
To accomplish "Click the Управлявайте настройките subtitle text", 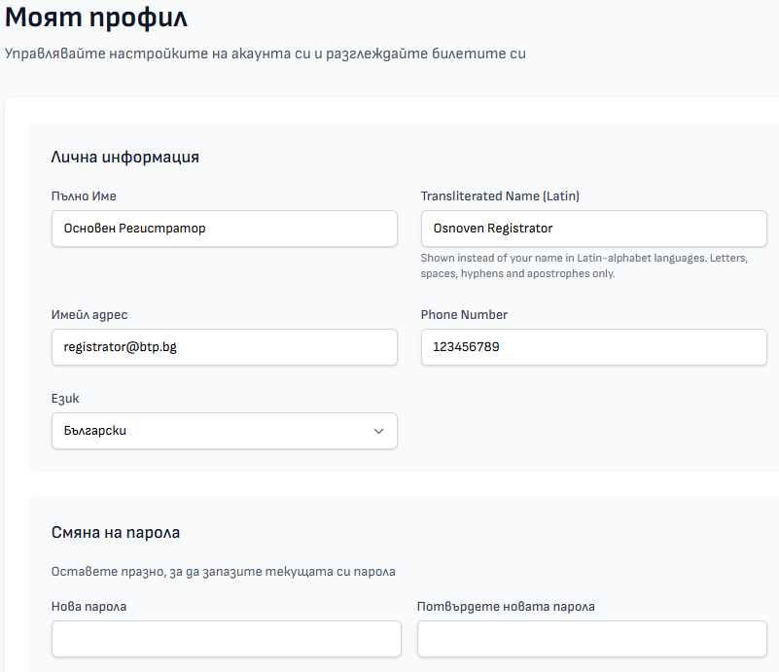I will pos(266,53).
